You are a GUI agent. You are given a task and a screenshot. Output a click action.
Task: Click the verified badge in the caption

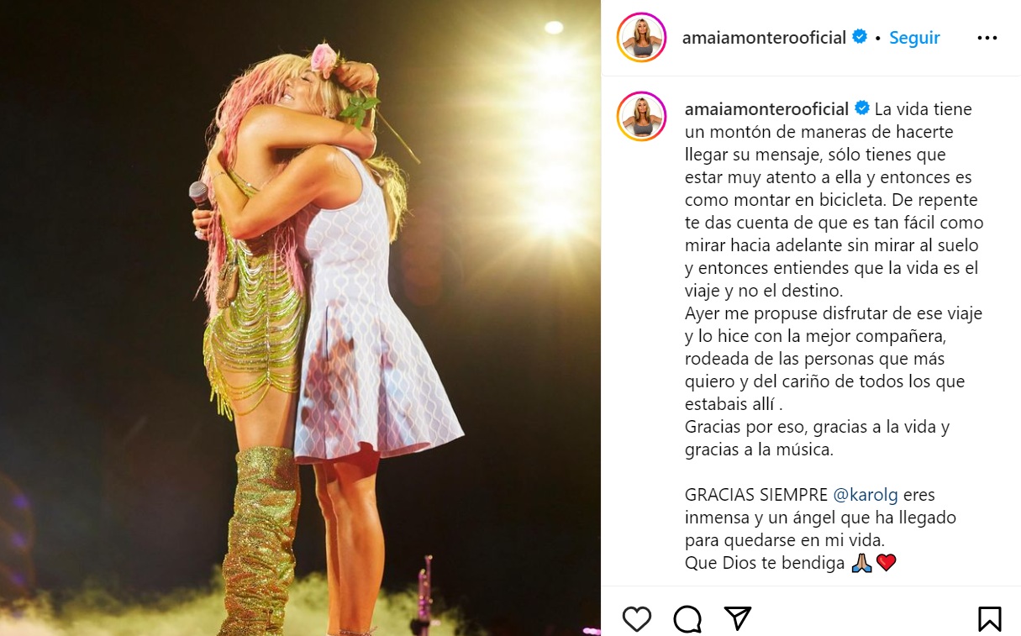[862, 108]
